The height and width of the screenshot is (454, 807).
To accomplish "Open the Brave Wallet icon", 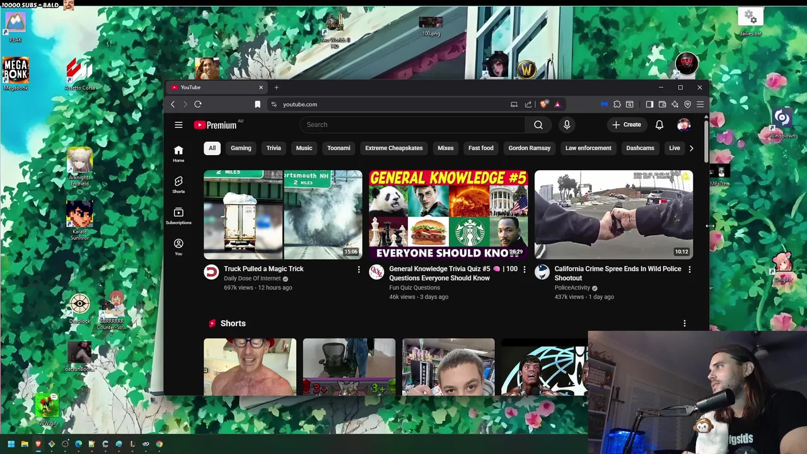I will [x=662, y=104].
